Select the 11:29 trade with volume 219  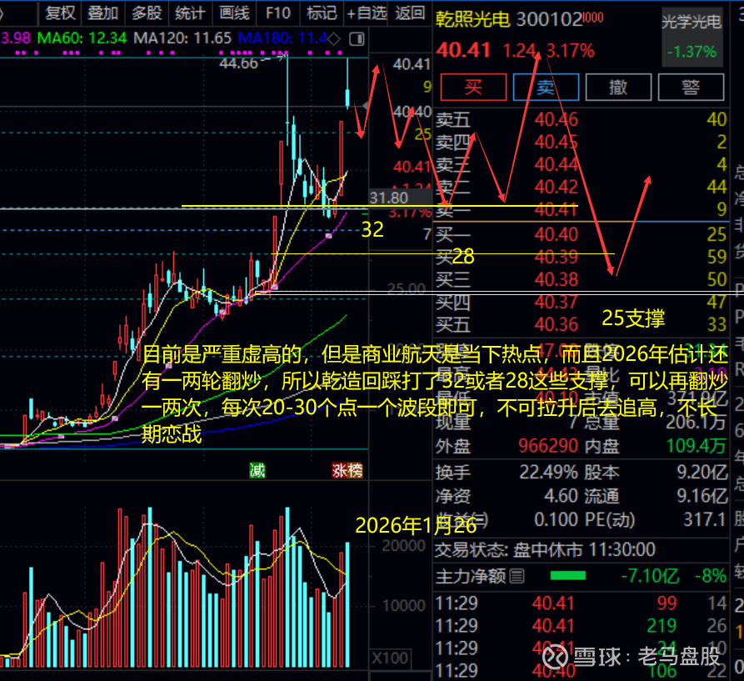[x=581, y=626]
